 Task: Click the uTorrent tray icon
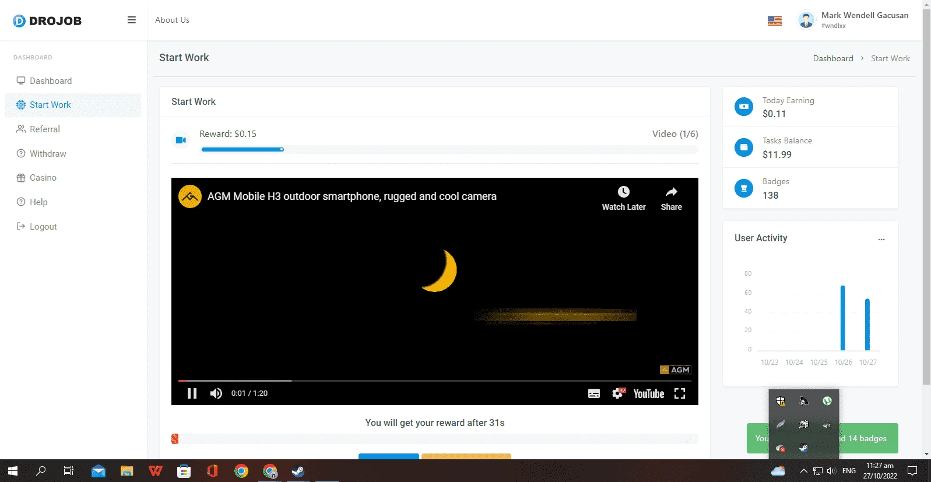[827, 401]
